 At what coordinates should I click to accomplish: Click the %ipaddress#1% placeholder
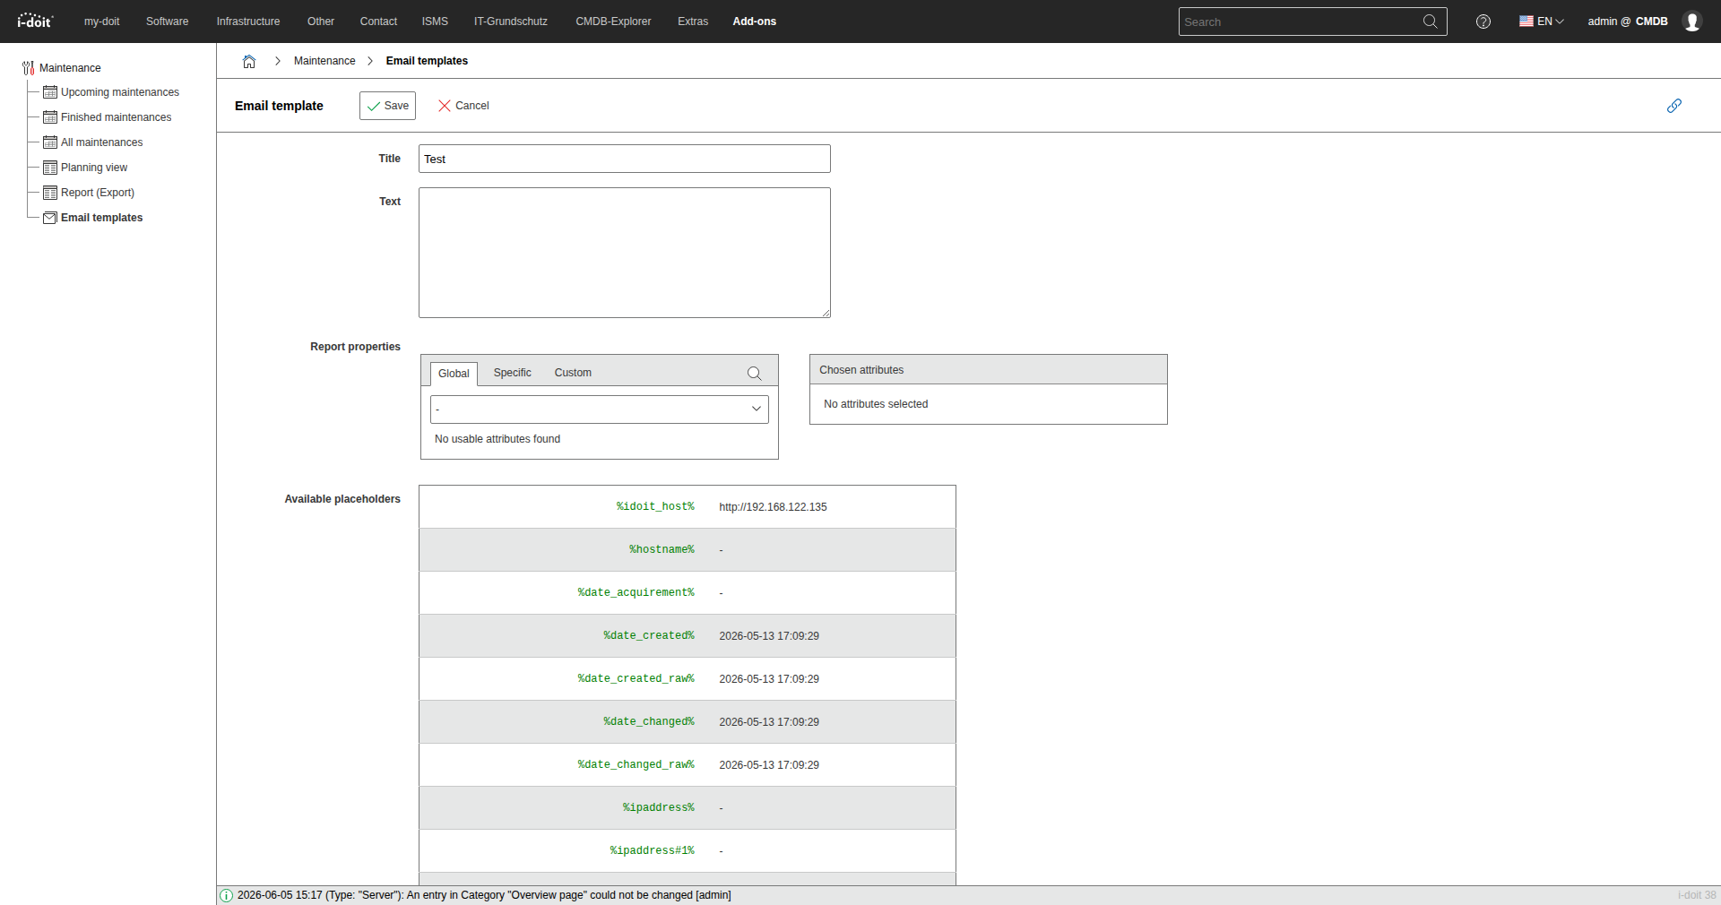pyautogui.click(x=653, y=851)
